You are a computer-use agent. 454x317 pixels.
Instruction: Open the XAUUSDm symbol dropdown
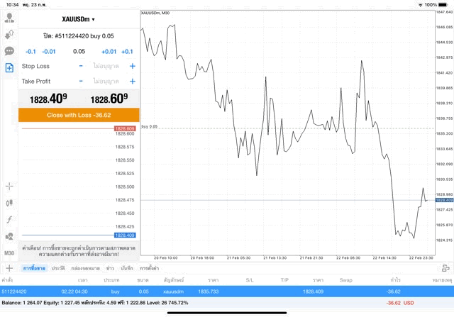tap(78, 19)
